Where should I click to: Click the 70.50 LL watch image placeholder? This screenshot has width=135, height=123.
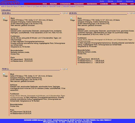point(5,75)
